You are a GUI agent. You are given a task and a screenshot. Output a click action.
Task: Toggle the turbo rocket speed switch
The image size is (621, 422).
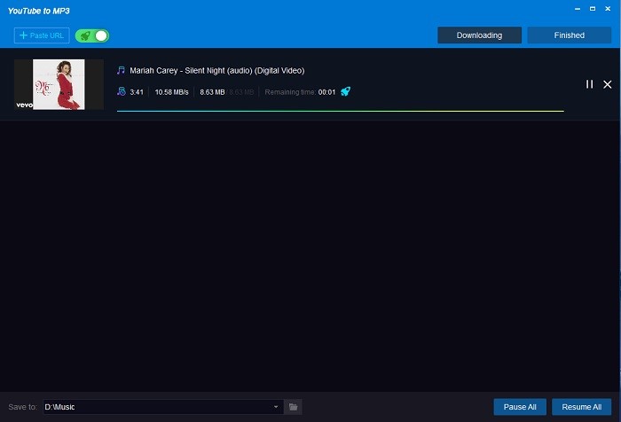(92, 36)
